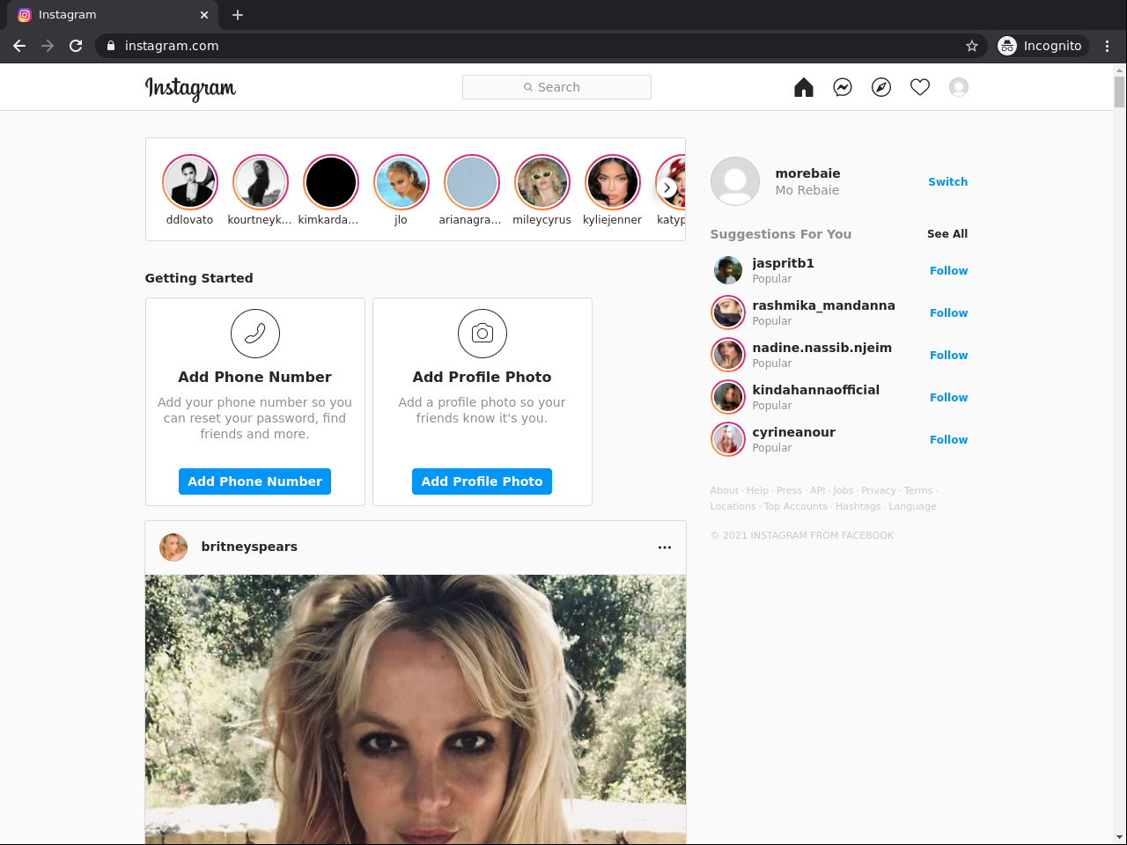Open jaspritb1 profile avatar
The height and width of the screenshot is (845, 1127).
pyautogui.click(x=728, y=270)
